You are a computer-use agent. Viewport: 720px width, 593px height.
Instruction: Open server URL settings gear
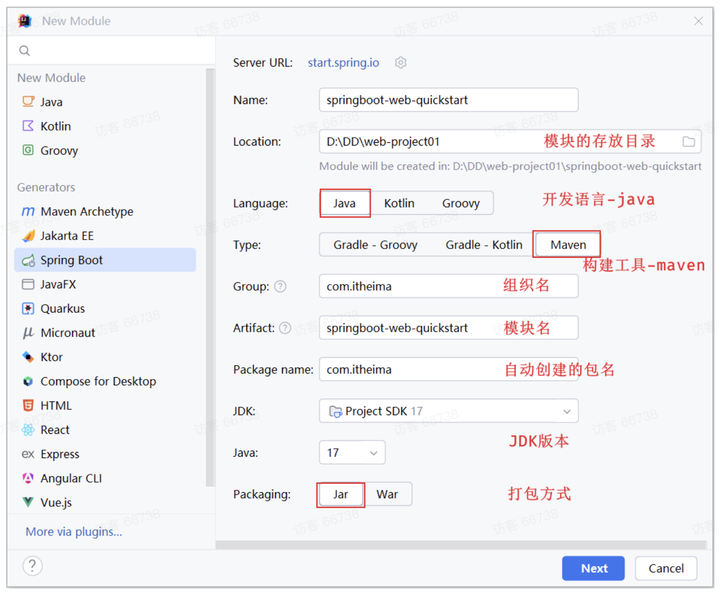tap(401, 62)
